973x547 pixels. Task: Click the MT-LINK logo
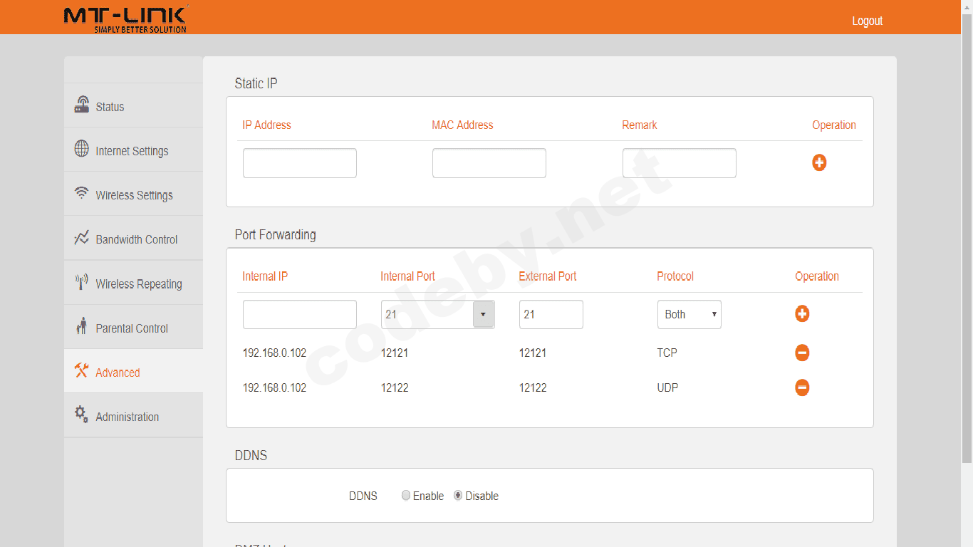pos(125,19)
